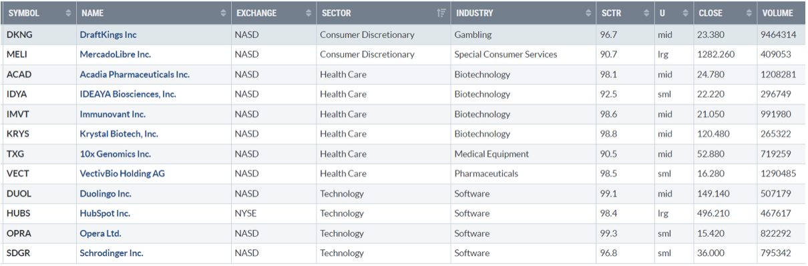
Task: Click the INDUSTRY column sort arrows
Action: [587, 13]
